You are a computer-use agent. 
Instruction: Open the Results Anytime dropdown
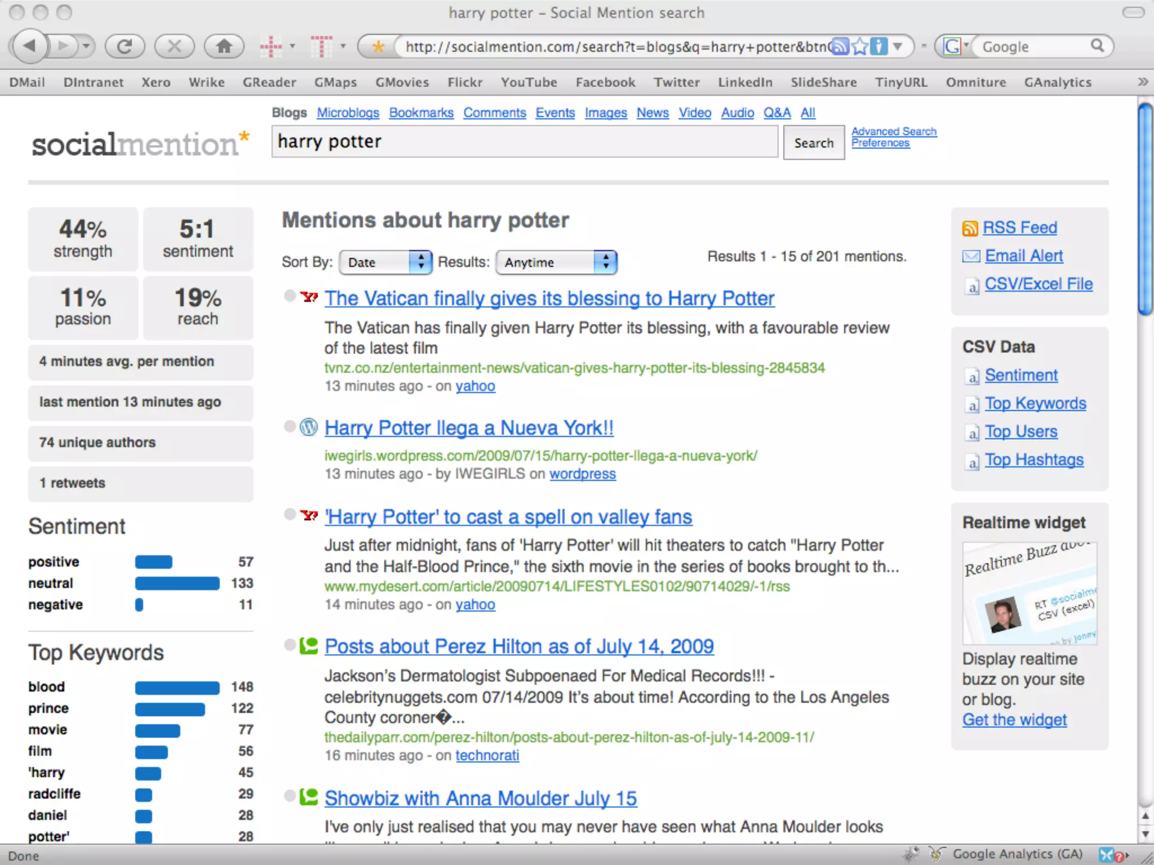click(556, 262)
